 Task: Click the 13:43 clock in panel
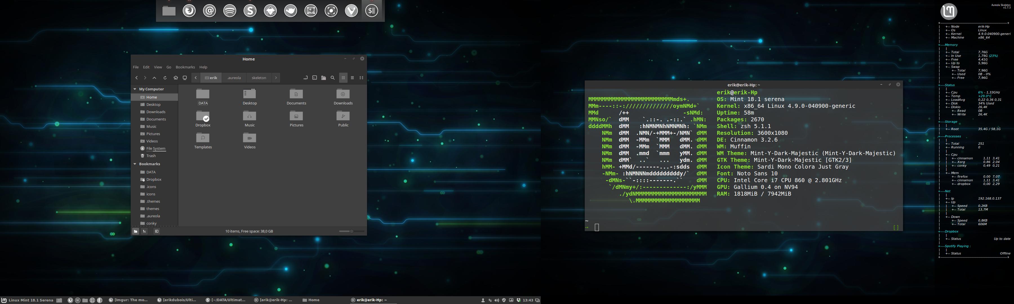tap(528, 300)
